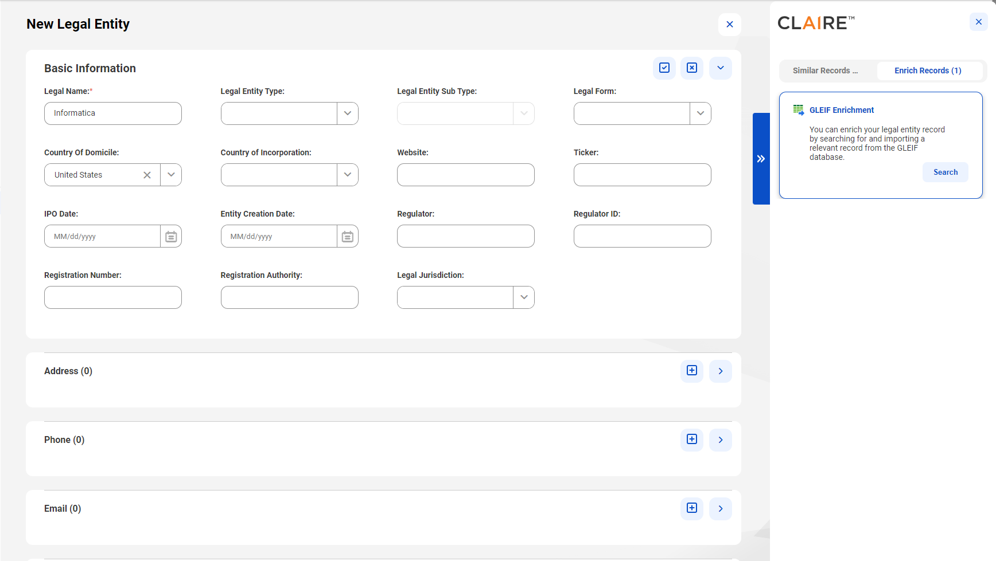Click the Website input field
The width and height of the screenshot is (996, 561).
click(466, 175)
